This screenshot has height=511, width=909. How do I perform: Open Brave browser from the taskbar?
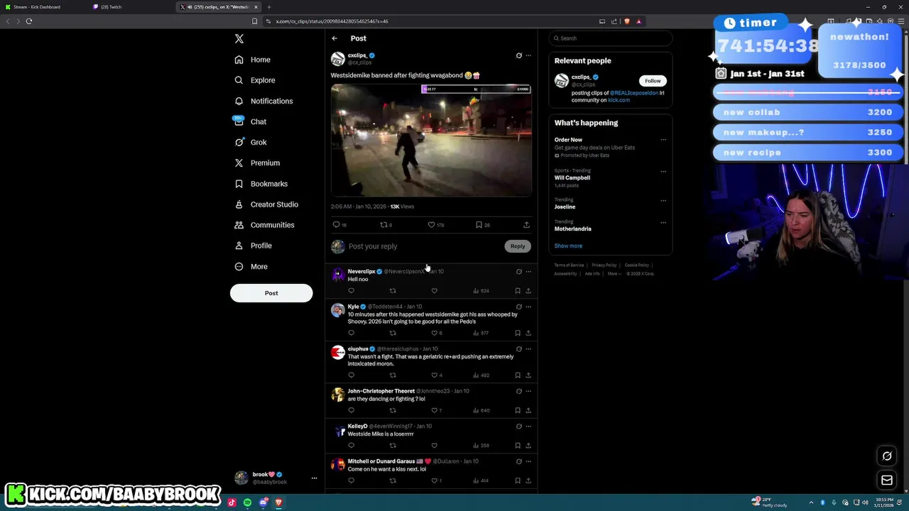(x=278, y=502)
